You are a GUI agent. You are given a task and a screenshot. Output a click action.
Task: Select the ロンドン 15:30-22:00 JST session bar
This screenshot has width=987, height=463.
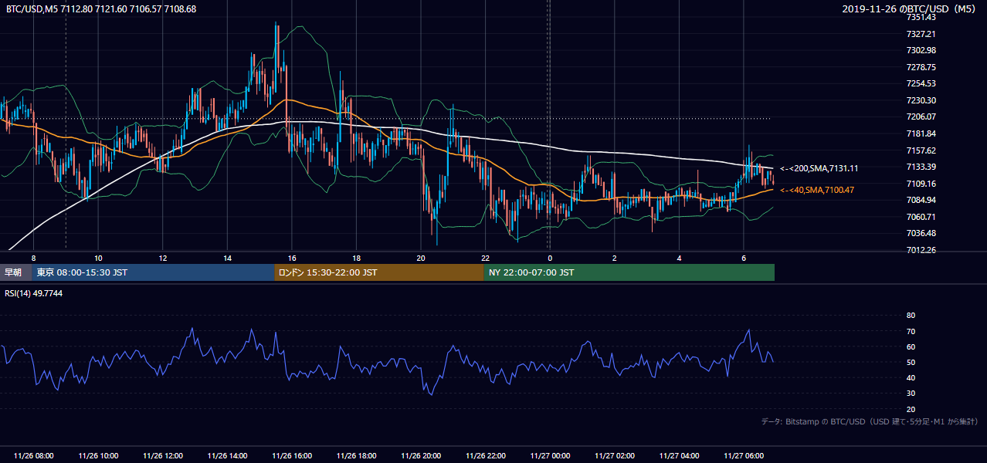378,272
